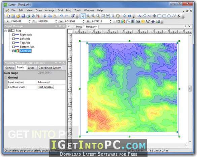
Task: Click the H height input field
Action: tap(100, 21)
